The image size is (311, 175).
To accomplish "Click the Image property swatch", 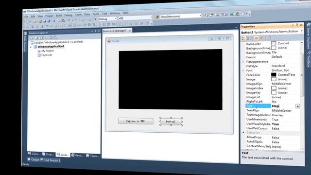I will click(274, 79).
